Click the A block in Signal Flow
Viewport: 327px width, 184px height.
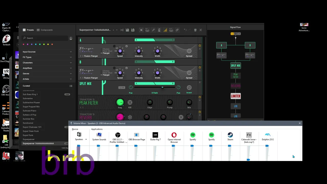(x=221, y=45)
